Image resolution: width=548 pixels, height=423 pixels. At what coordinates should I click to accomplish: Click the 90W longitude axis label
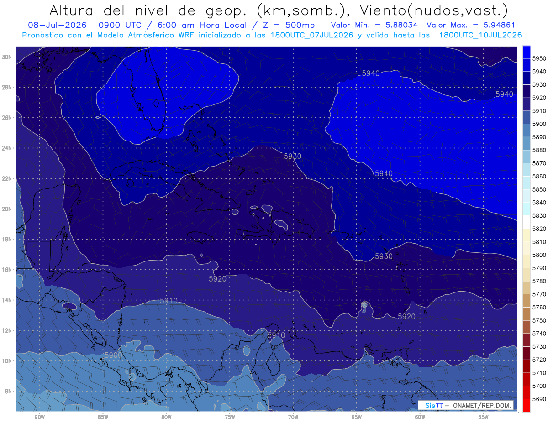pyautogui.click(x=39, y=417)
